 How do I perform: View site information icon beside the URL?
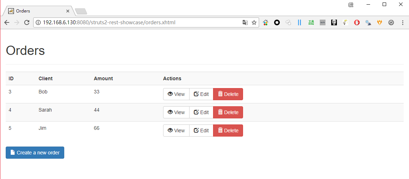click(x=38, y=23)
